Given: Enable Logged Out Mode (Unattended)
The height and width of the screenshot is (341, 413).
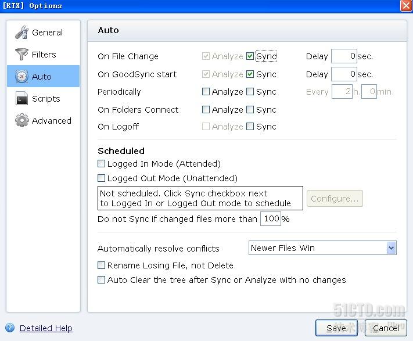Looking at the screenshot, I should pyautogui.click(x=102, y=178).
